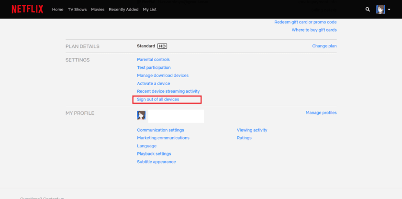Click Manage profiles link
402x199 pixels.
(321, 112)
